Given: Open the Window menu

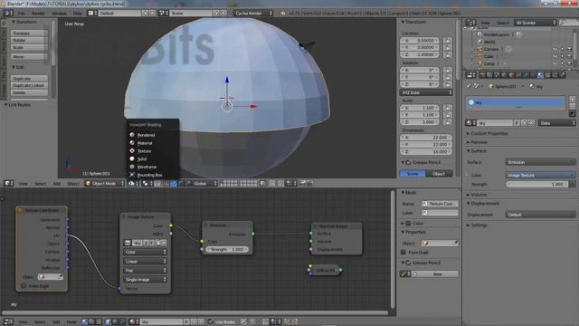Looking at the screenshot, I should (x=59, y=13).
